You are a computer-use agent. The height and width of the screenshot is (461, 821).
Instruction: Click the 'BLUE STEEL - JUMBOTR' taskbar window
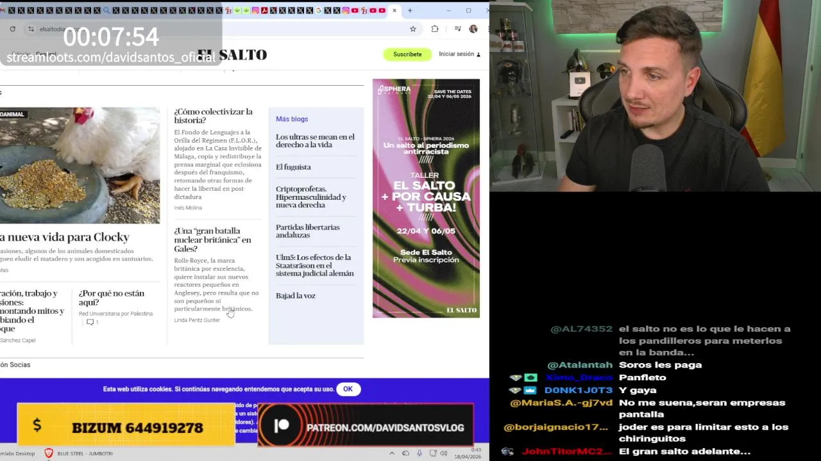(85, 453)
